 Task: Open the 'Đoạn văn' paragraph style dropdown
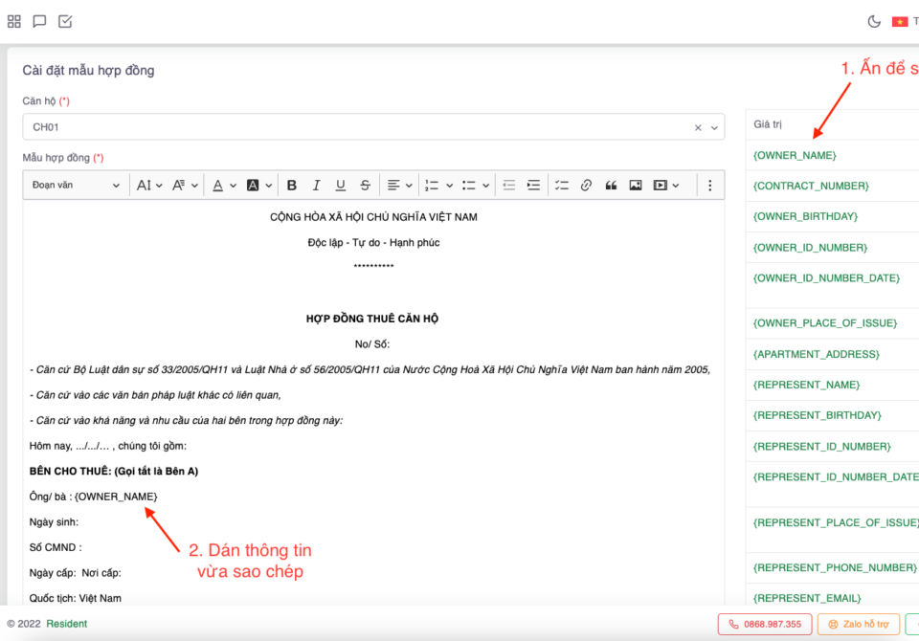coord(76,186)
